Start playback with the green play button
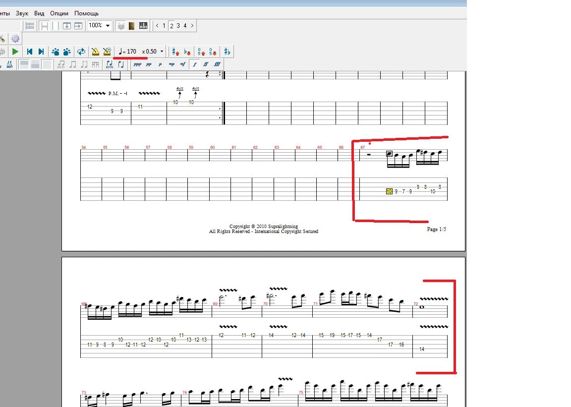This screenshot has height=407, width=571. coord(15,52)
